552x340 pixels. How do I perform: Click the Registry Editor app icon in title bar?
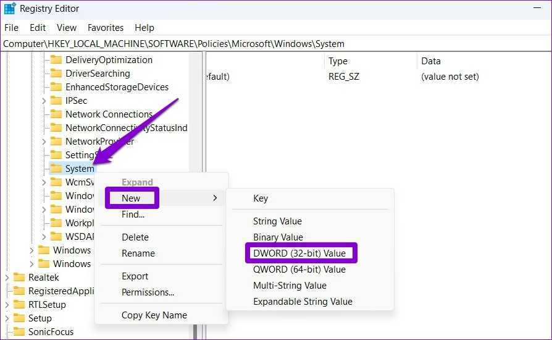click(10, 9)
